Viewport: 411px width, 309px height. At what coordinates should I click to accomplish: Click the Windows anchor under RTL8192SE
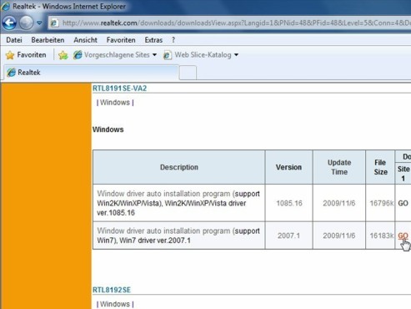[x=115, y=304]
